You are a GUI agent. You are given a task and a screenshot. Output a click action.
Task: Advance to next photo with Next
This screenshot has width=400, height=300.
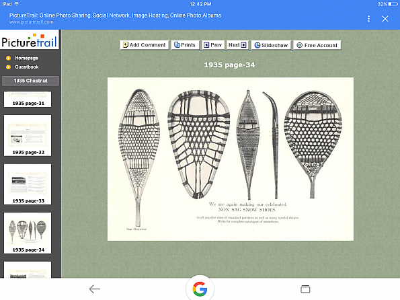tap(237, 45)
